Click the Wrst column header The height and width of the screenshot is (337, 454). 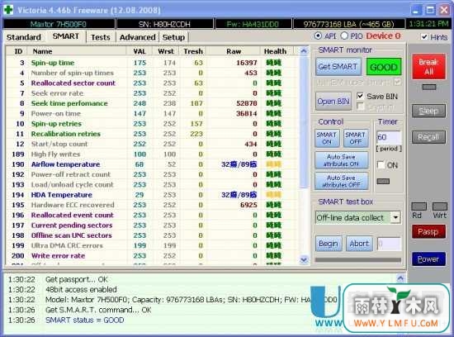[x=166, y=51]
